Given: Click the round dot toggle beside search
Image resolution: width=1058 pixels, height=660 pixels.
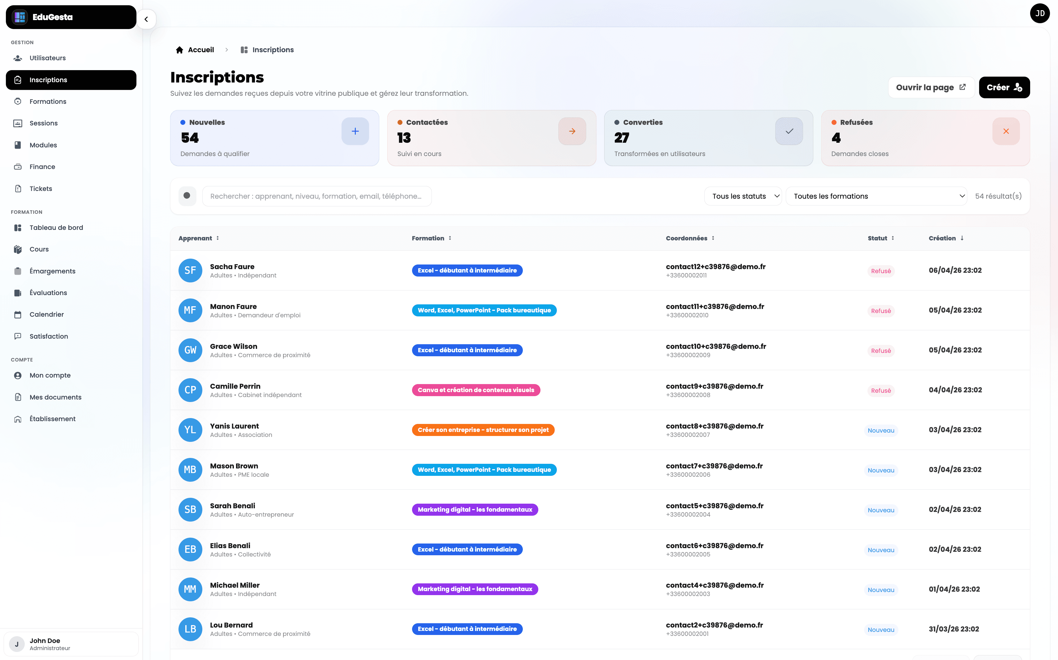Looking at the screenshot, I should (x=187, y=196).
